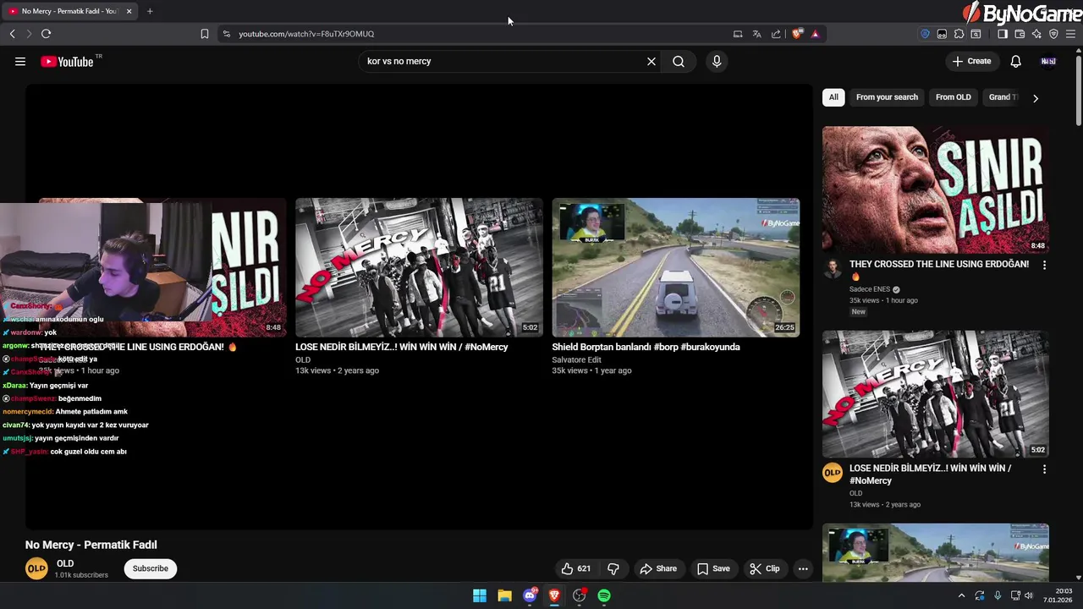The height and width of the screenshot is (609, 1083).
Task: Select the All filter chip
Action: point(833,97)
